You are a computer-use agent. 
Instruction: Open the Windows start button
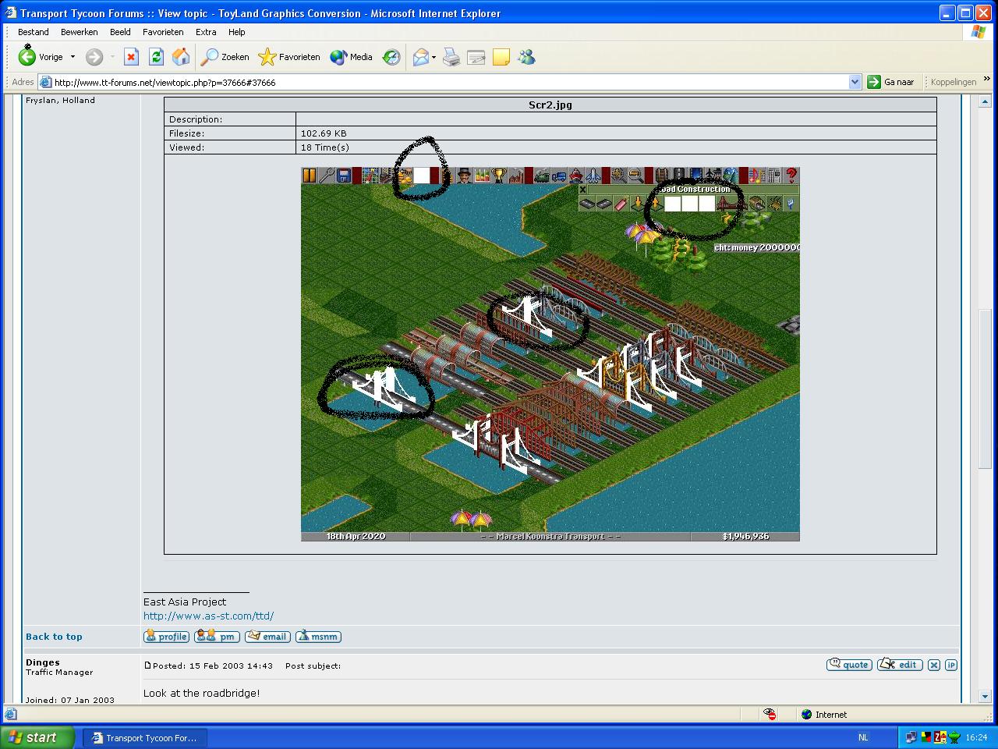[37, 737]
